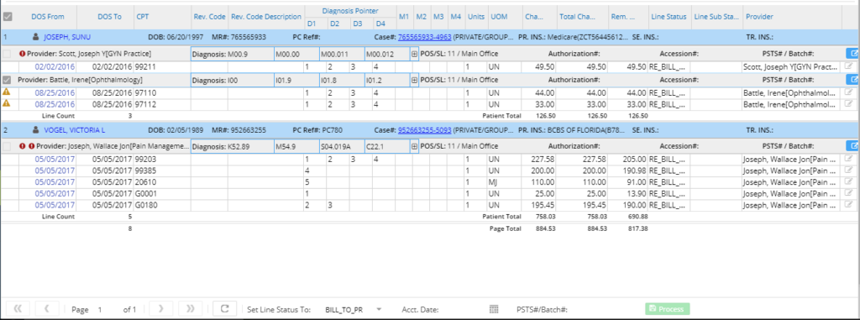Image resolution: width=860 pixels, height=320 pixels.
Task: Click the PSTS#/Batch# input field
Action: coord(603,310)
